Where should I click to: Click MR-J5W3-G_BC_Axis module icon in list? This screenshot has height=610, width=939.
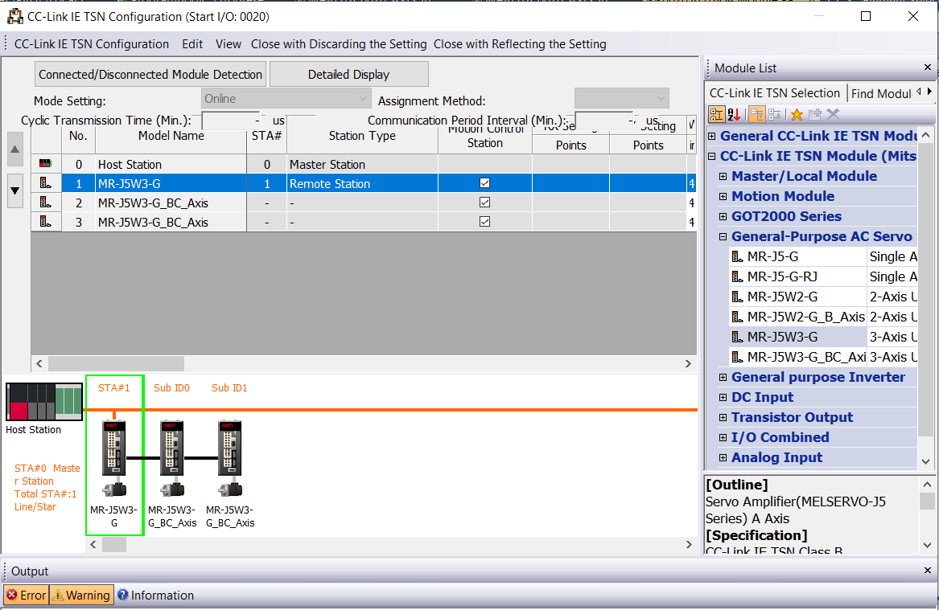(738, 357)
